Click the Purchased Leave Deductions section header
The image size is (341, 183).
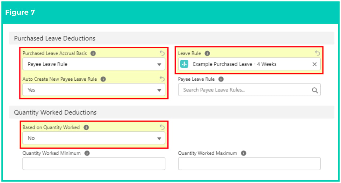171,38
